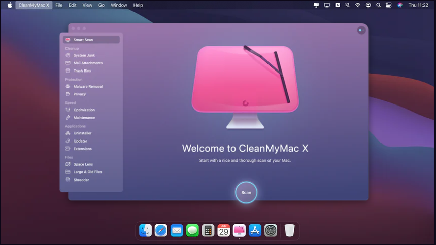Open the File menu
Image resolution: width=436 pixels, height=245 pixels.
coord(59,5)
